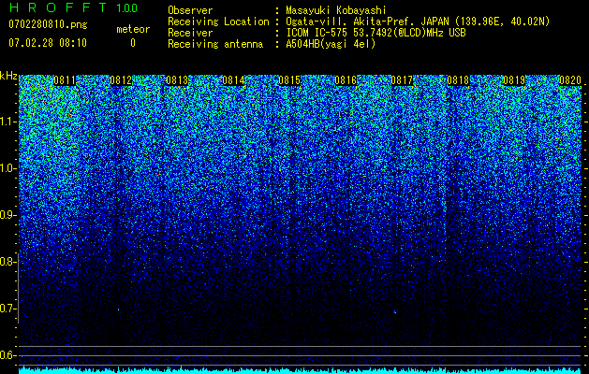Click the Receiving antenna A504HB text
Viewport: 589px width, 374px height.
331,44
